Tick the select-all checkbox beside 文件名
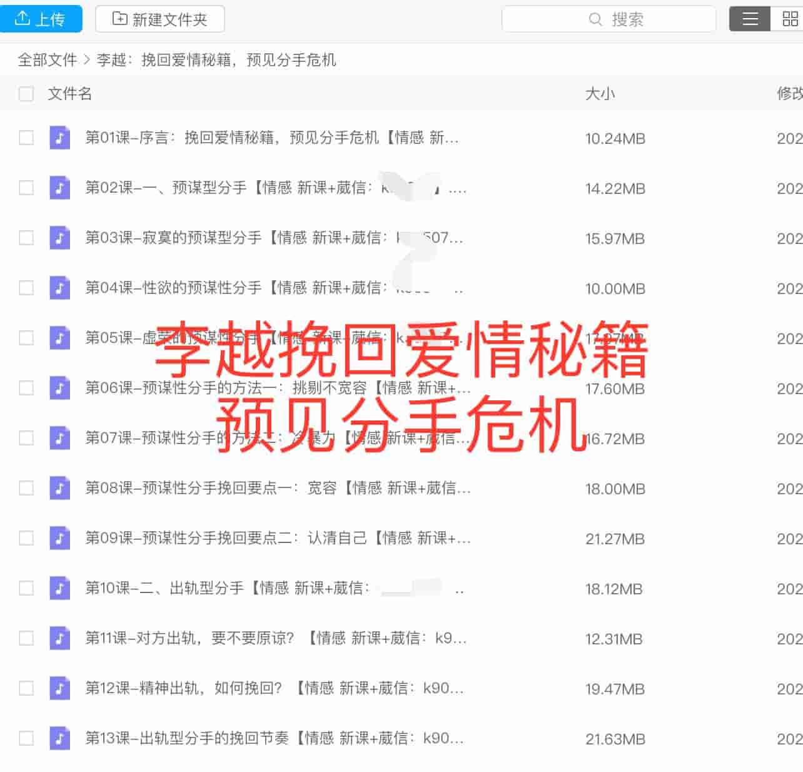Image resolution: width=803 pixels, height=772 pixels. [x=26, y=94]
